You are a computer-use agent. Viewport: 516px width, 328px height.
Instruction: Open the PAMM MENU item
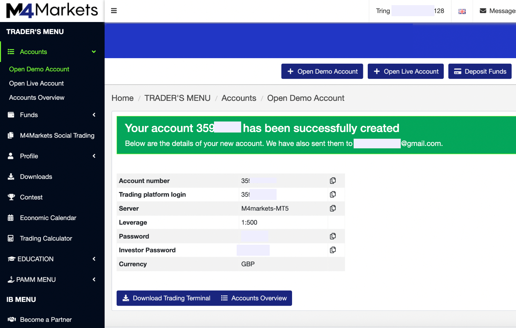pyautogui.click(x=36, y=279)
